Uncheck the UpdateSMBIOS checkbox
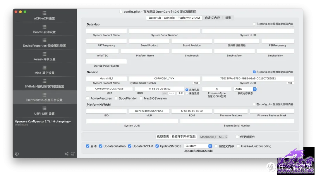This screenshot has width=316, height=175. [157, 146]
